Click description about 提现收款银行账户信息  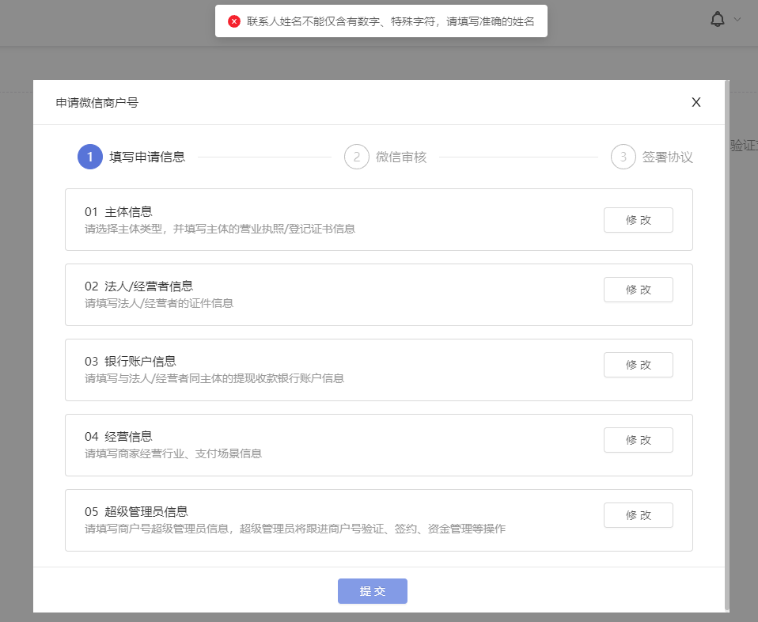[214, 378]
